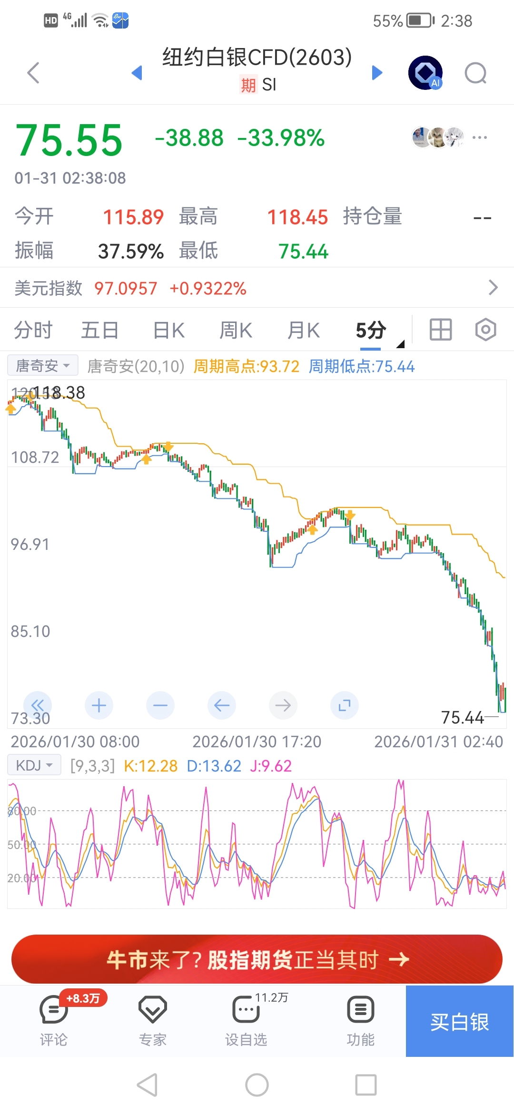Open the chart layout grid icon
This screenshot has width=514, height=1113.
[441, 330]
